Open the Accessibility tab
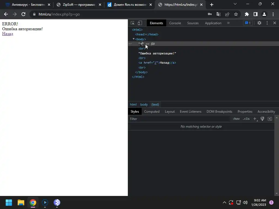279x209 pixels. [266, 112]
